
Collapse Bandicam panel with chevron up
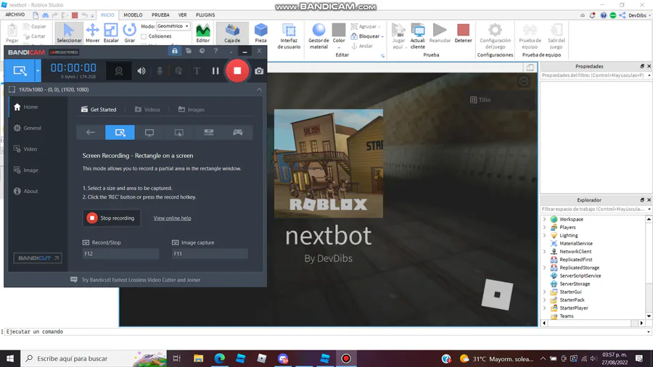(x=259, y=89)
